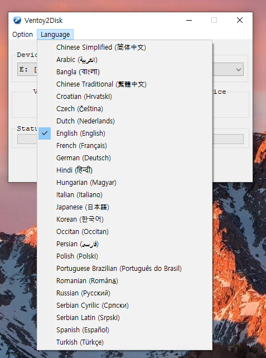
Task: Select Chinese Simplified language
Action: click(x=125, y=47)
